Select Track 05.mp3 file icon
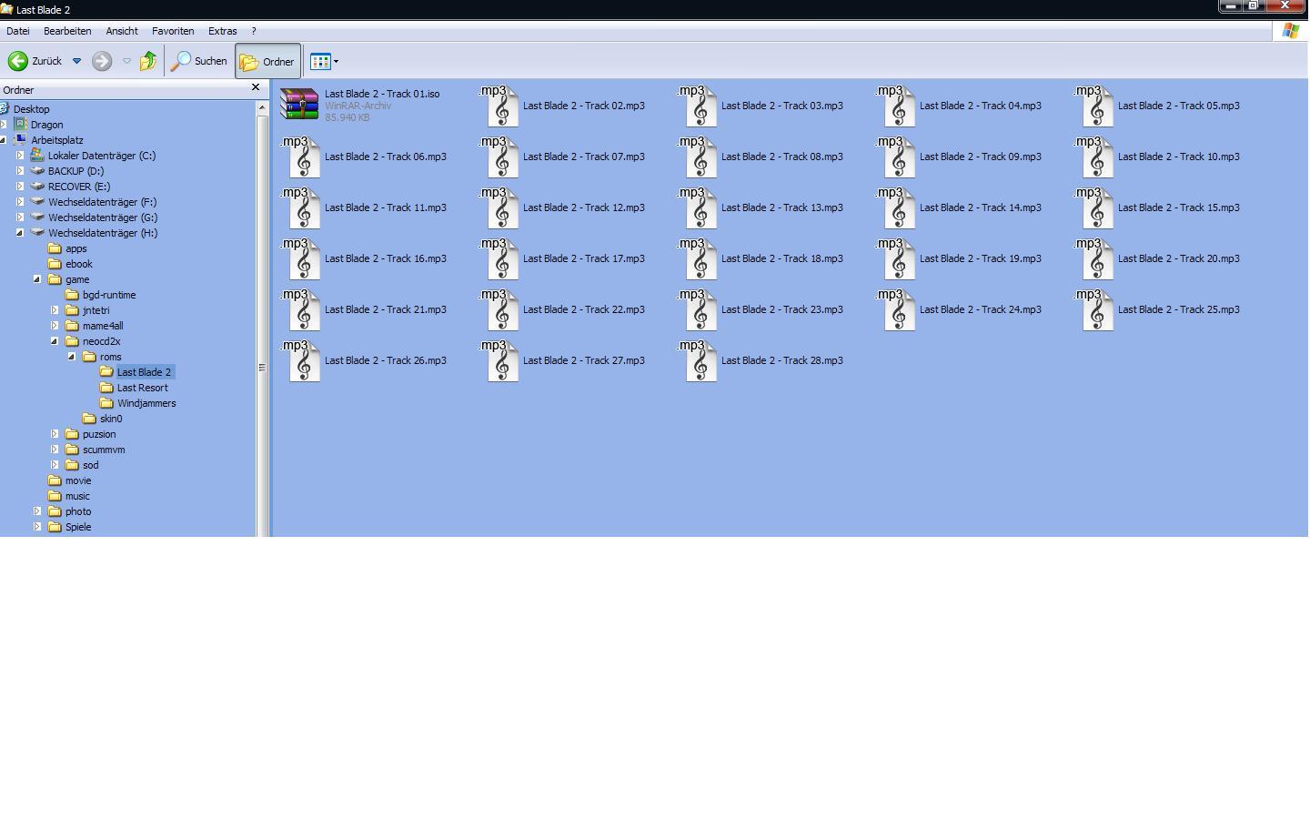The width and height of the screenshot is (1310, 819). pyautogui.click(x=1098, y=106)
